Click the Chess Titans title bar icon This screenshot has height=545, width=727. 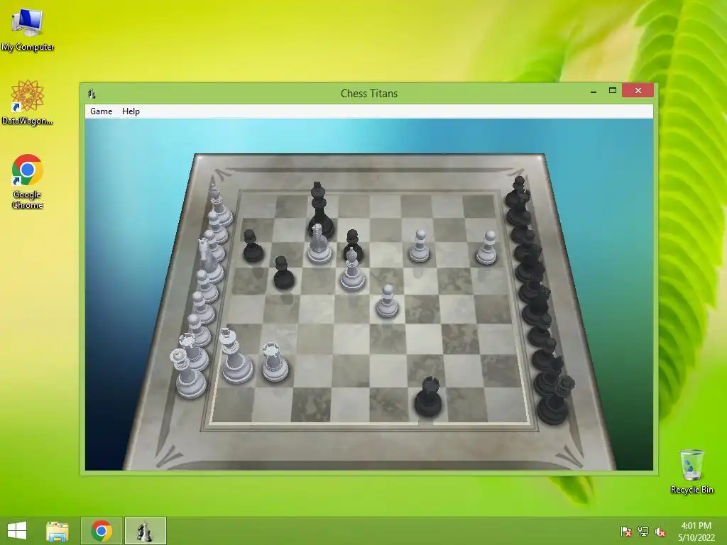[x=92, y=94]
